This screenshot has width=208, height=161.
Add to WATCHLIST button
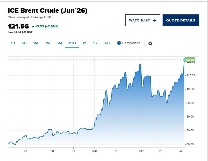click(x=143, y=20)
